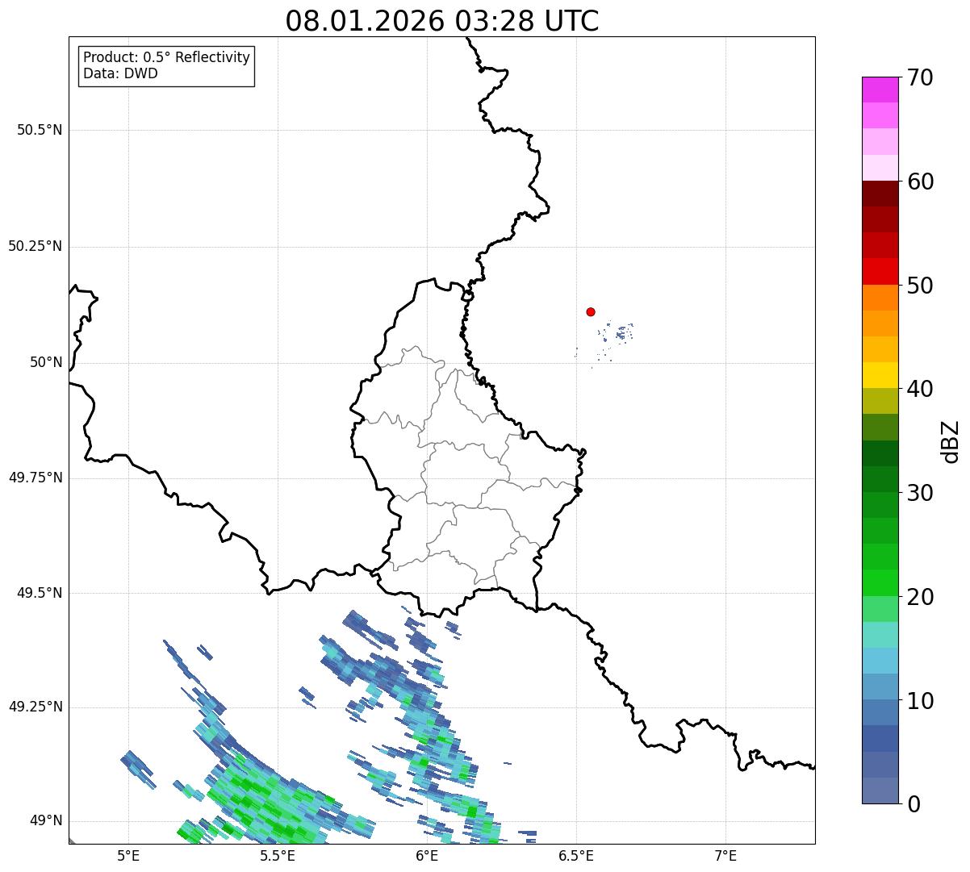The image size is (970, 872).
Task: Click the 6°E longitude label
Action: pos(428,855)
